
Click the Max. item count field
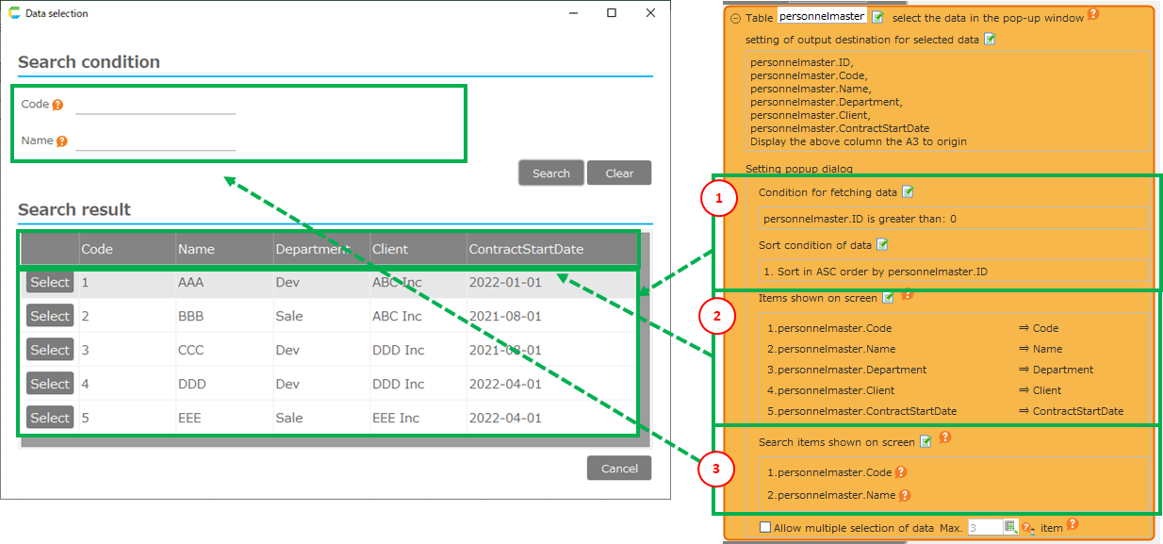[x=984, y=528]
